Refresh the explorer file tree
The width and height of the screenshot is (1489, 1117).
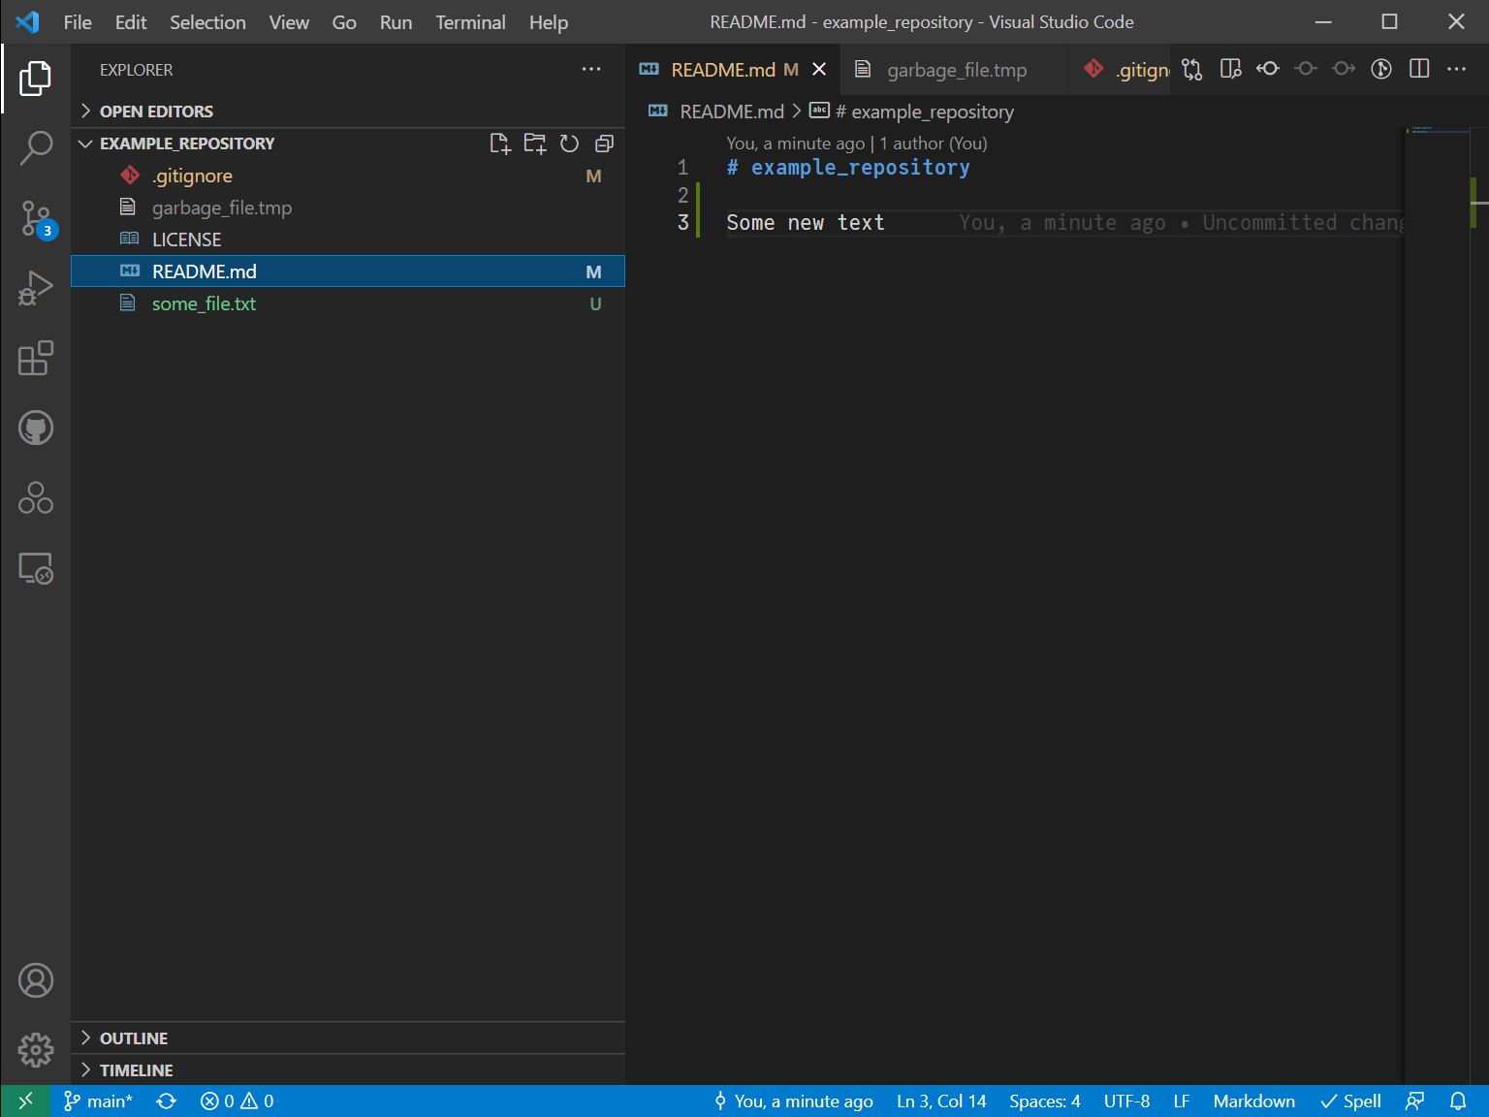[x=569, y=144]
